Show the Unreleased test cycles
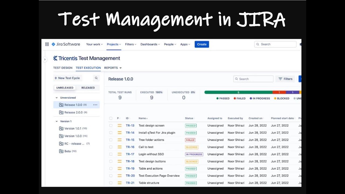 (x=65, y=88)
